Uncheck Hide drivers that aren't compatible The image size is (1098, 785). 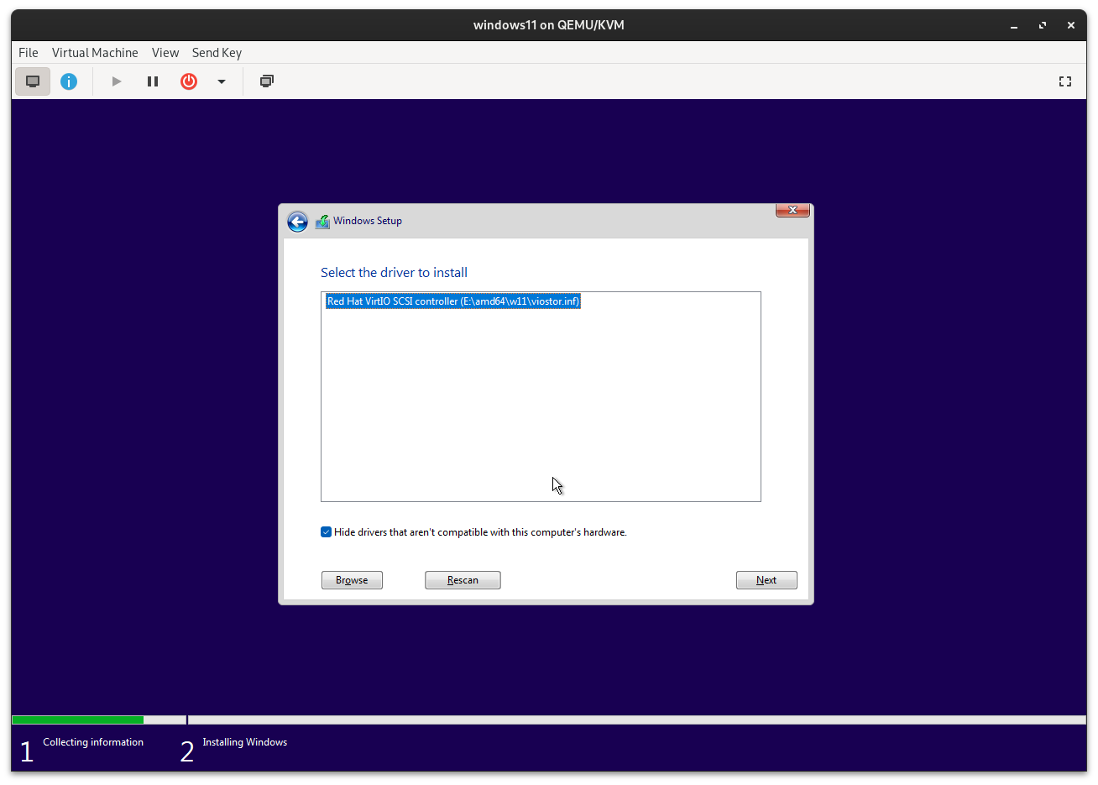(x=327, y=532)
